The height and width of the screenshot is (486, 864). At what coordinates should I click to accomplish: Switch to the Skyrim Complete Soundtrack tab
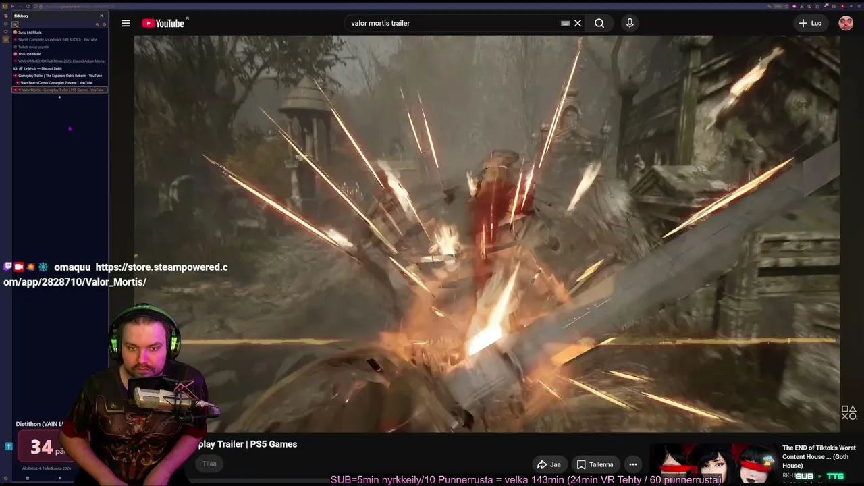pyautogui.click(x=59, y=40)
